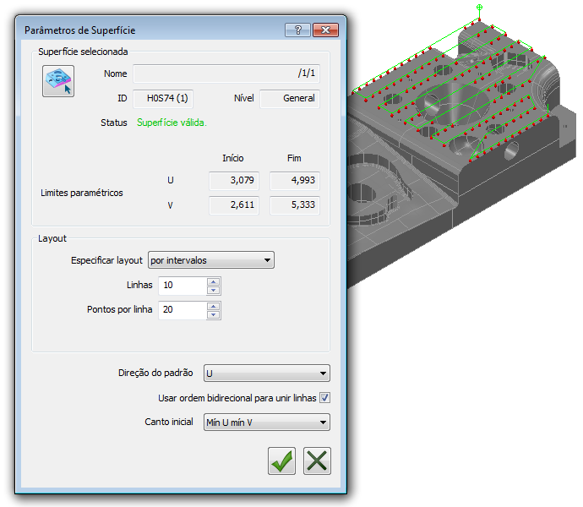Screen dimensions: 583x507
Task: Decrease Pontos por linha with down arrow
Action: click(x=214, y=314)
